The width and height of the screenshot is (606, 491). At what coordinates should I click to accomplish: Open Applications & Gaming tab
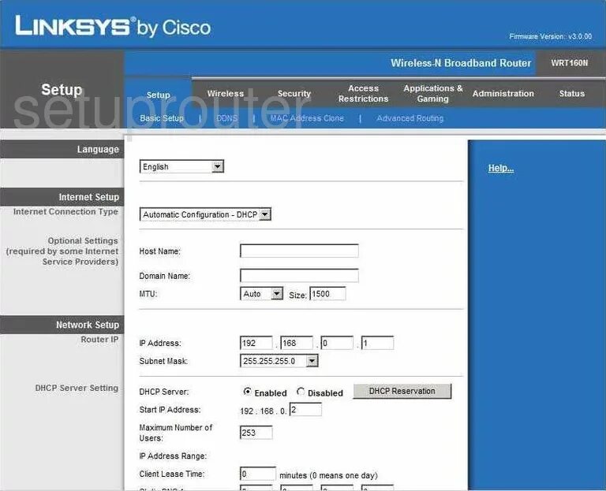point(433,94)
